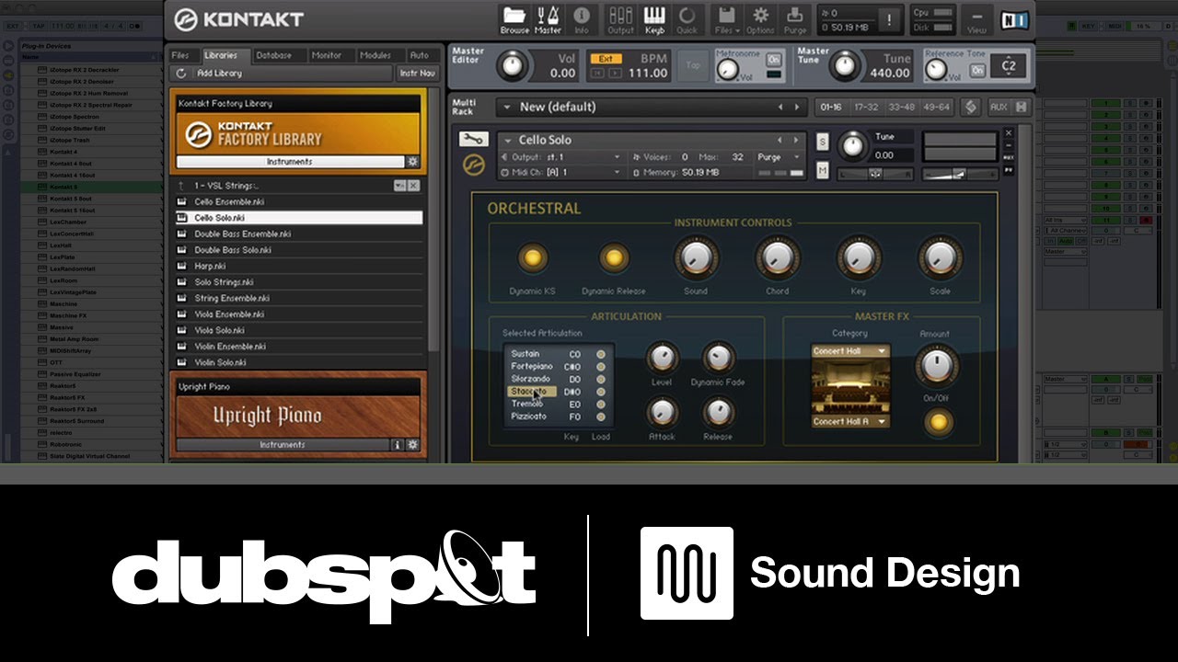
Task: Toggle the Dynamic Release light
Action: click(x=613, y=258)
